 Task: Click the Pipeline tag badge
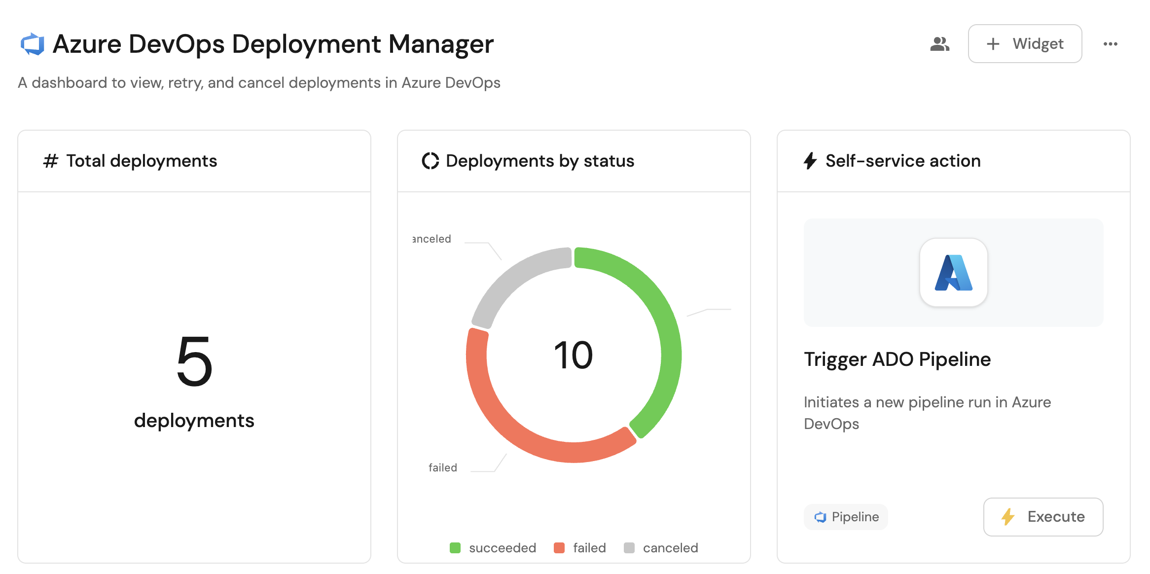click(x=846, y=517)
